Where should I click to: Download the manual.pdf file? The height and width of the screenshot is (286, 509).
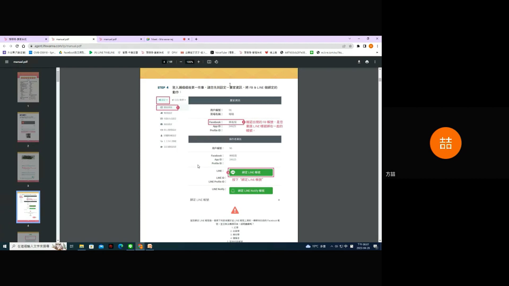pos(359,62)
